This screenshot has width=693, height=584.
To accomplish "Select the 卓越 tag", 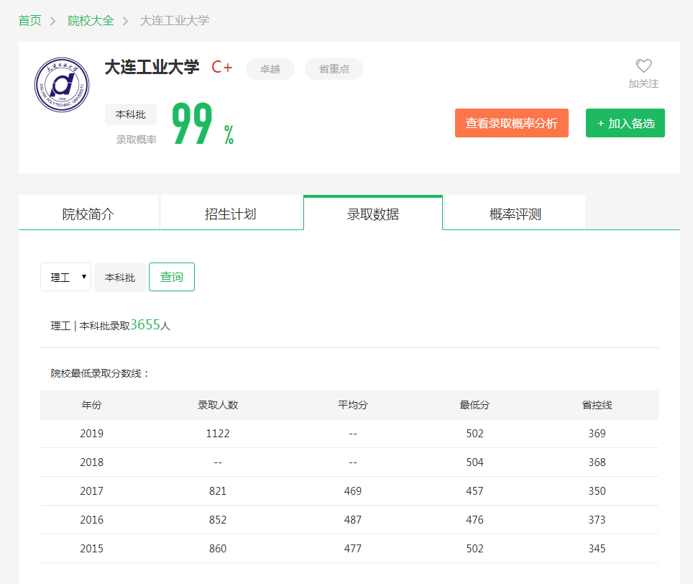I will pyautogui.click(x=270, y=69).
